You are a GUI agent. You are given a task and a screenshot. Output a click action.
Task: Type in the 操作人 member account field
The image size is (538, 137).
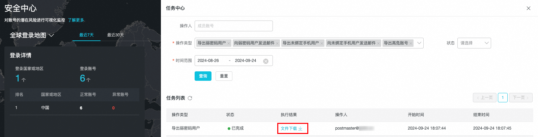coord(233,26)
